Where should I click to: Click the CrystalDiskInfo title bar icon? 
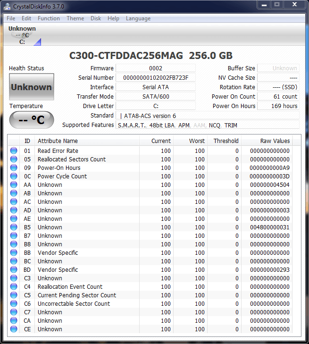(x=7, y=6)
